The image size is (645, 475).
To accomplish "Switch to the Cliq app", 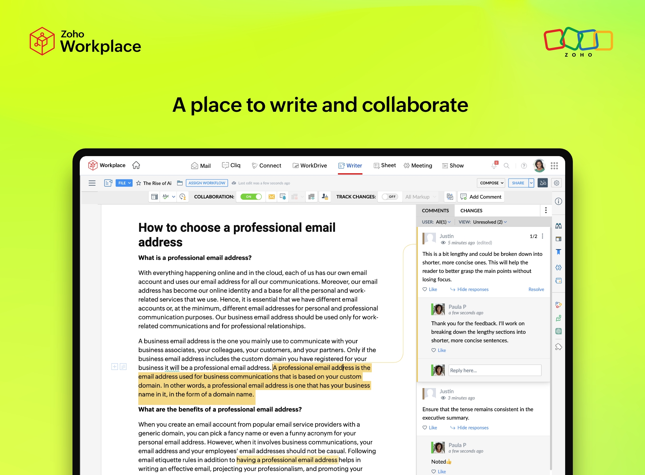I will coord(231,165).
